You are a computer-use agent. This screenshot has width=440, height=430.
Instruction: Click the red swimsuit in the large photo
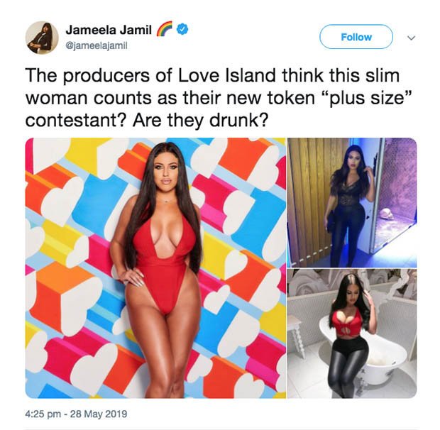tap(164, 258)
